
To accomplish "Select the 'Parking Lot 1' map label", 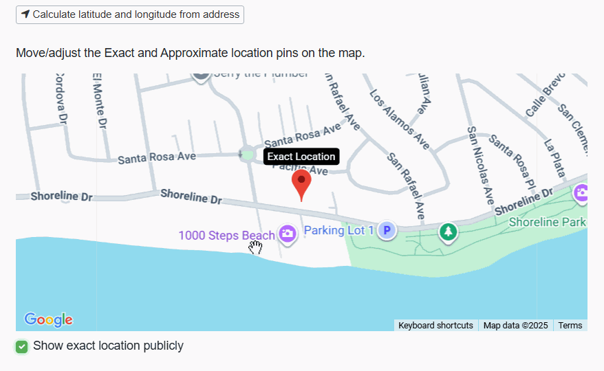I will point(338,230).
